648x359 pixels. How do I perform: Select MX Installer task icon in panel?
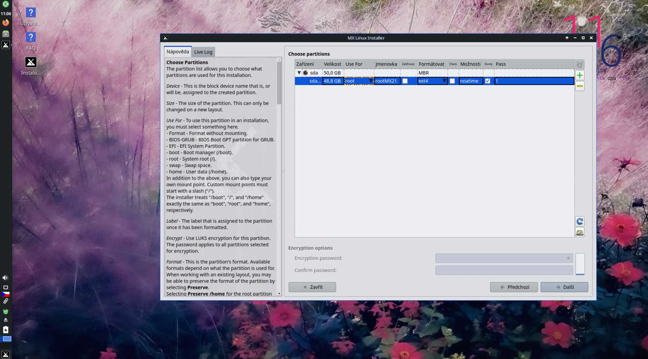(x=6, y=45)
